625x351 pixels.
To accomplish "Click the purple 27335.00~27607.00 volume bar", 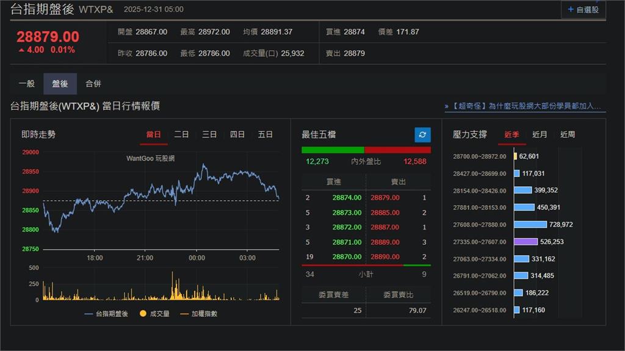I will 526,242.
